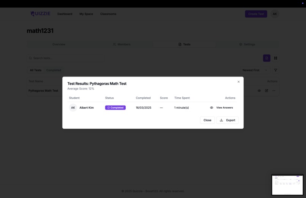
Task: Export the Pythagoras Math Test results
Action: pyautogui.click(x=227, y=120)
